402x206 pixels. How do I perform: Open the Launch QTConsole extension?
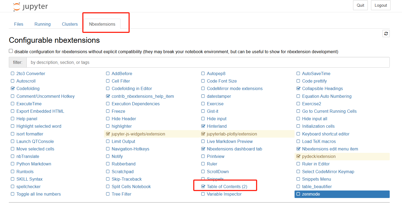click(35, 141)
